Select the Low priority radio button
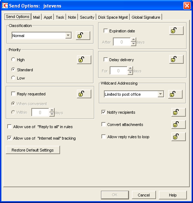The width and height of the screenshot is (193, 203). tap(13, 78)
